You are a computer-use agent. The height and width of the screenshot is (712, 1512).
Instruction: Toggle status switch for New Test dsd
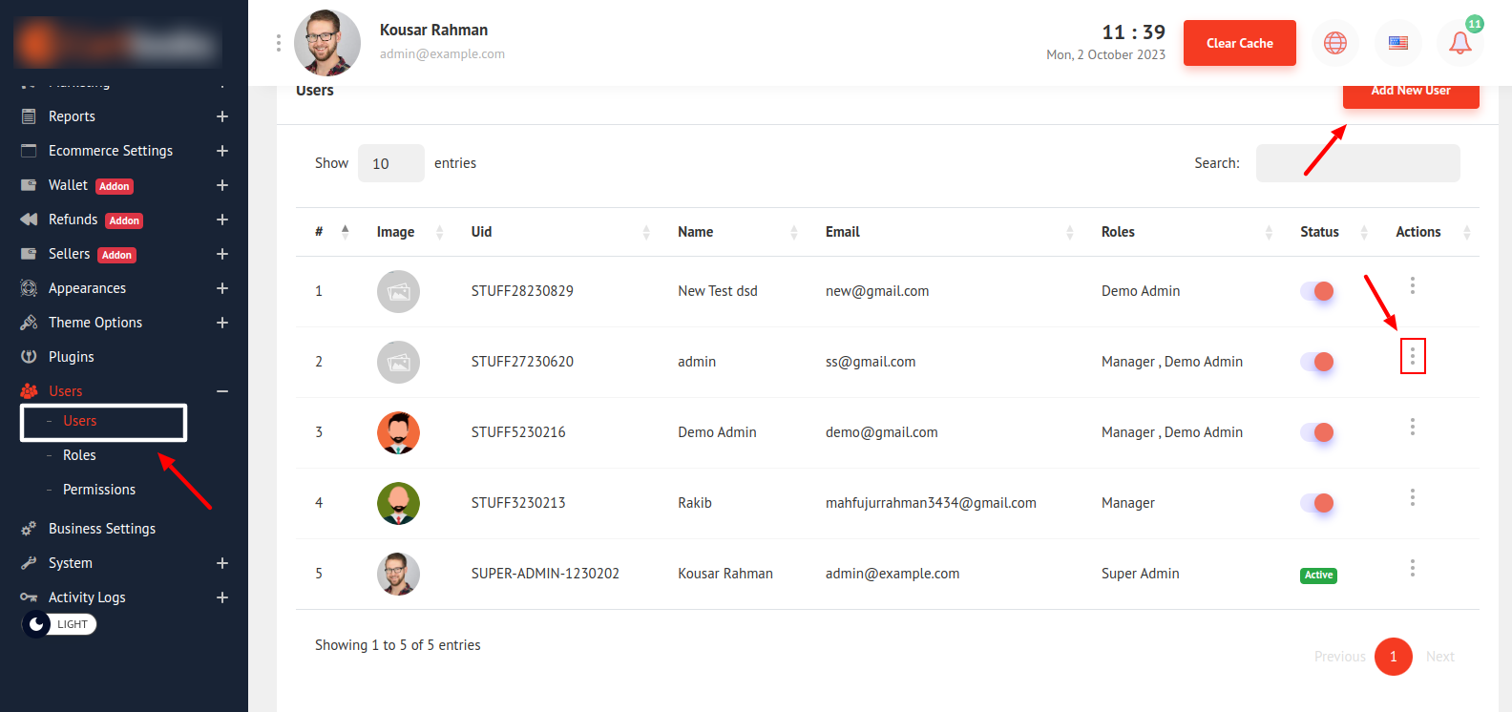click(1317, 291)
